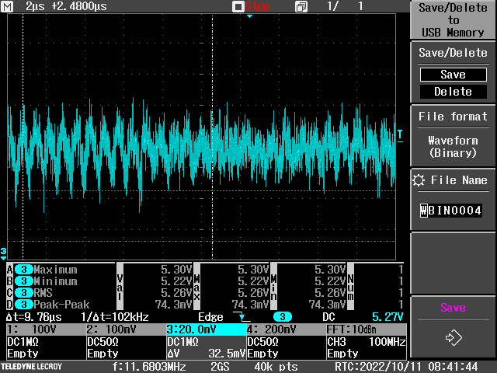This screenshot has width=497, height=373.
Task: Open the File format selector
Action: 453,117
